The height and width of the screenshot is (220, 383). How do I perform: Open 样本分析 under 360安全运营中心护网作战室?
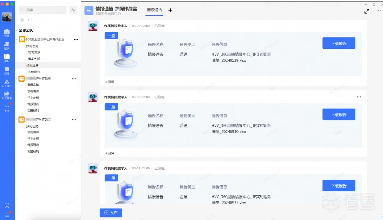[34, 59]
